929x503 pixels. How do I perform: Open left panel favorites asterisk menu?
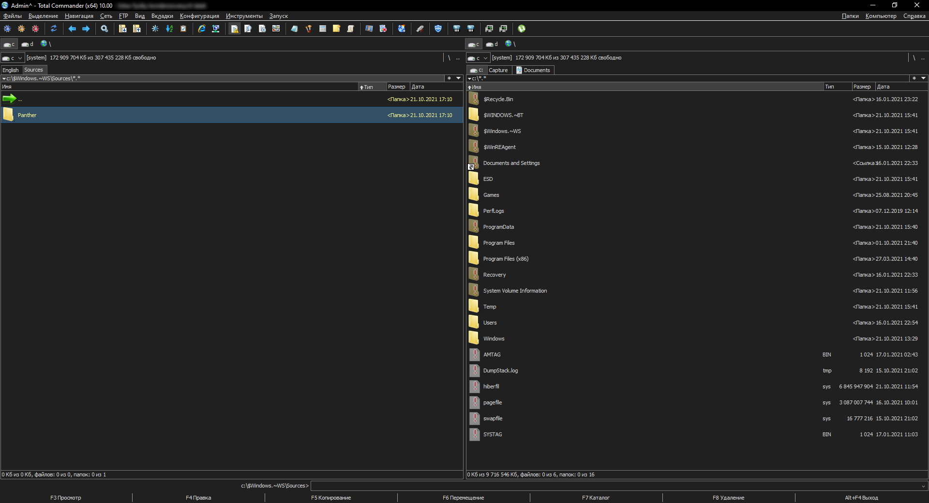pos(449,78)
